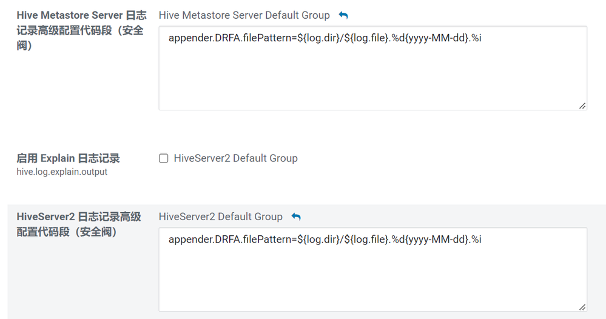Select hive.log.explain.output property name

(62, 172)
